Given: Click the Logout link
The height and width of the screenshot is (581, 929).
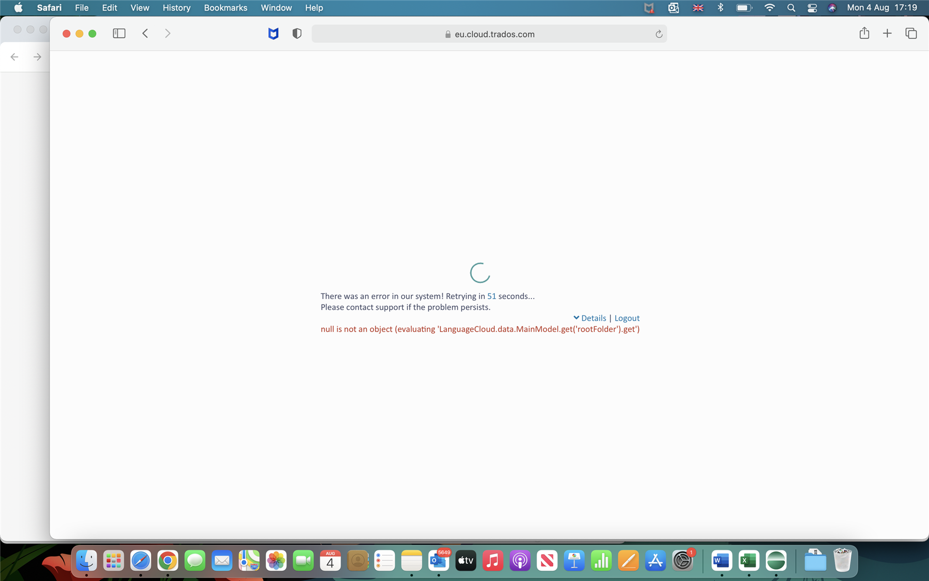Looking at the screenshot, I should coord(627,318).
